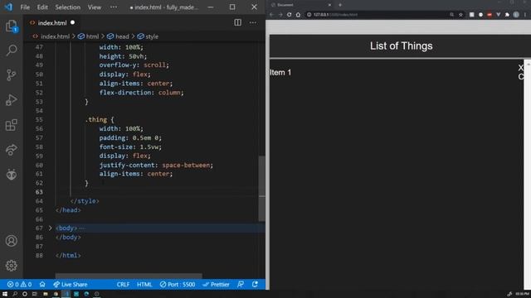Click the browser reload button
This screenshot has height=298, width=531.
click(290, 15)
